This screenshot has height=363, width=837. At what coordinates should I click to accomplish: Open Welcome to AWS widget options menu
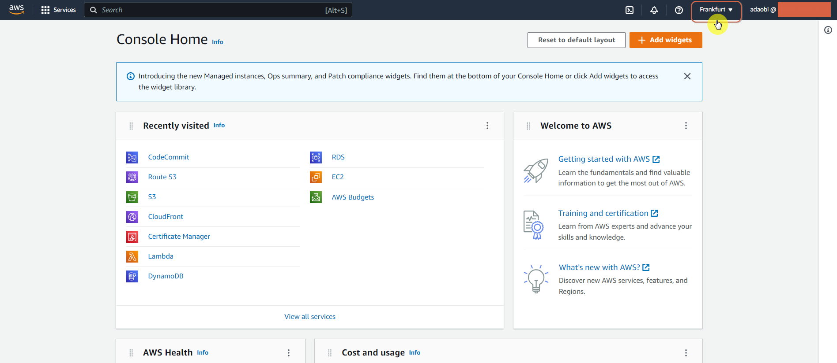click(686, 126)
